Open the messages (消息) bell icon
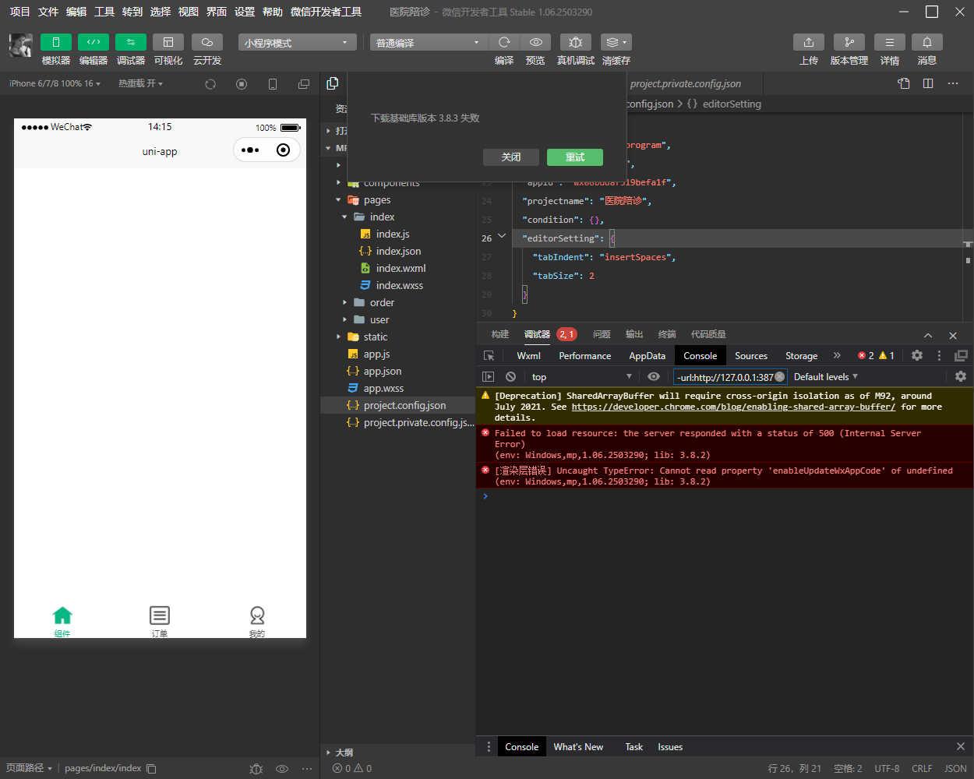 [x=927, y=42]
